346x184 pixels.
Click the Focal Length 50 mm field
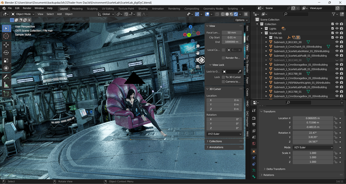click(x=232, y=33)
